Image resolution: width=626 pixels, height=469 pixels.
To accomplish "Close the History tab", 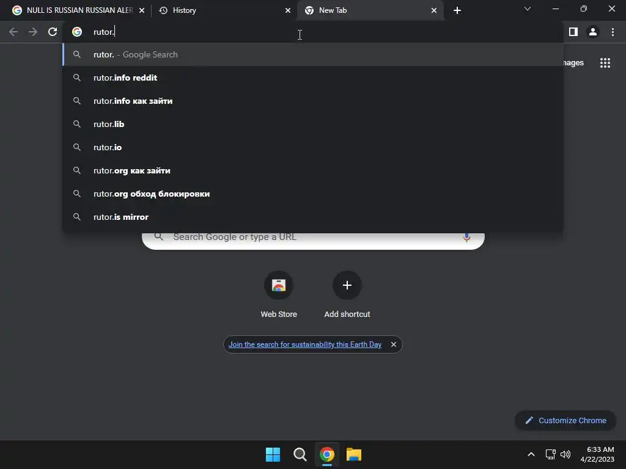I will pos(288,10).
